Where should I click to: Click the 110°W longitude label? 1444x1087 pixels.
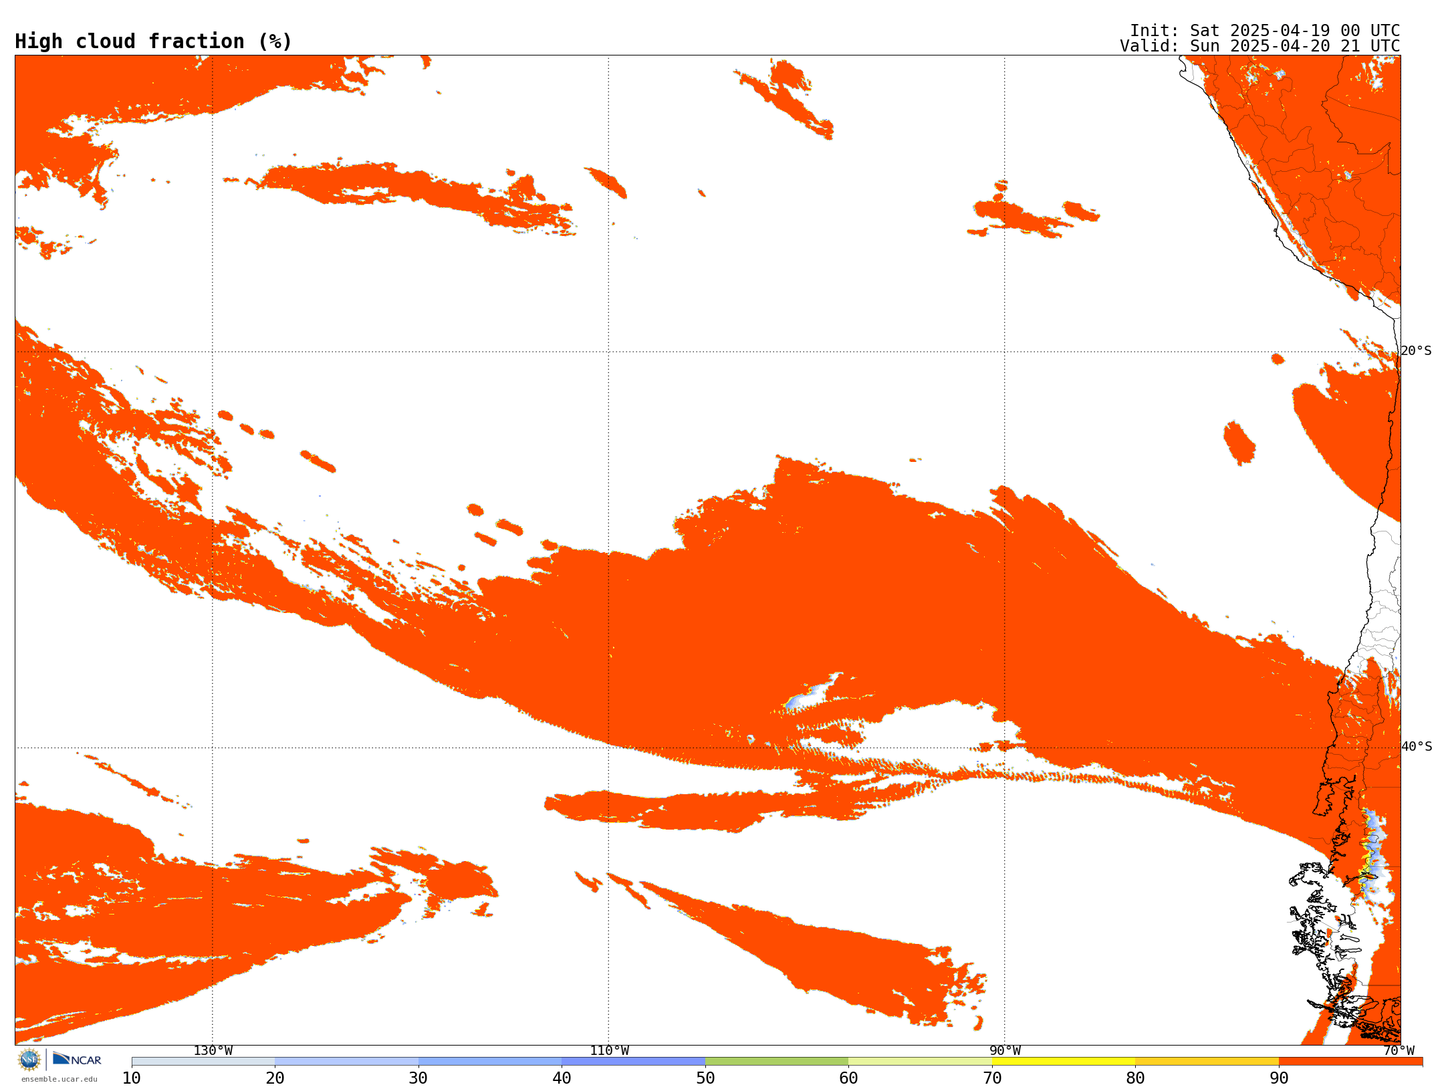click(609, 1051)
